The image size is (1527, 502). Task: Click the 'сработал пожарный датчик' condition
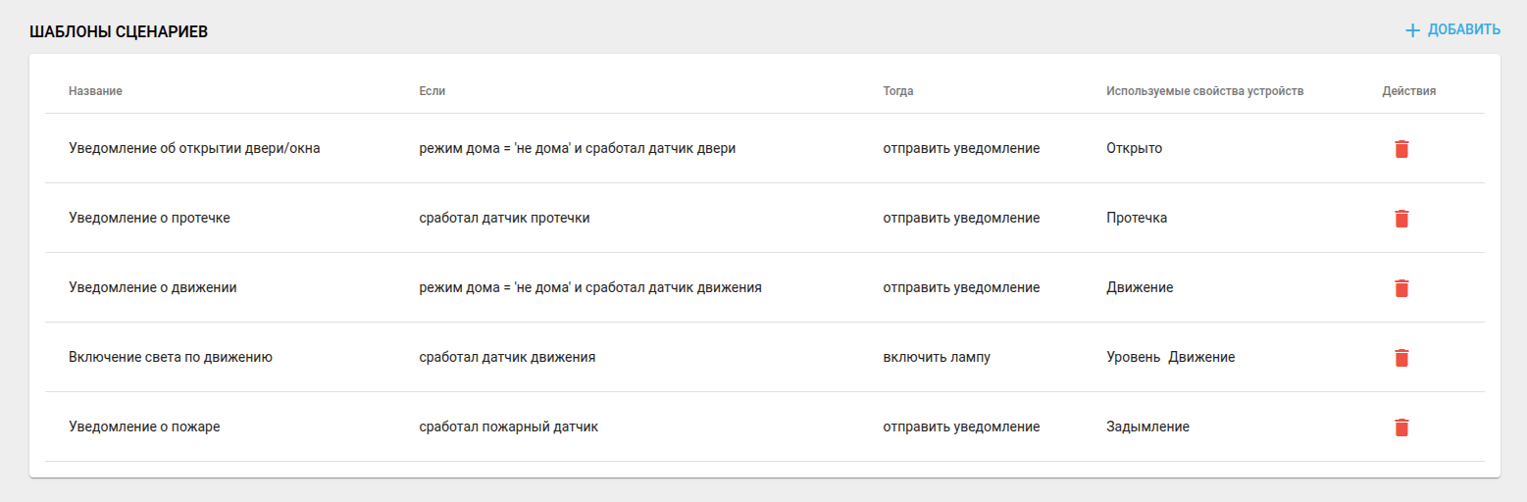pos(508,427)
